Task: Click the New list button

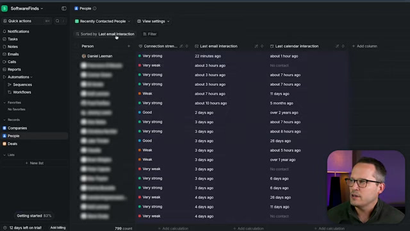Action: click(x=35, y=163)
